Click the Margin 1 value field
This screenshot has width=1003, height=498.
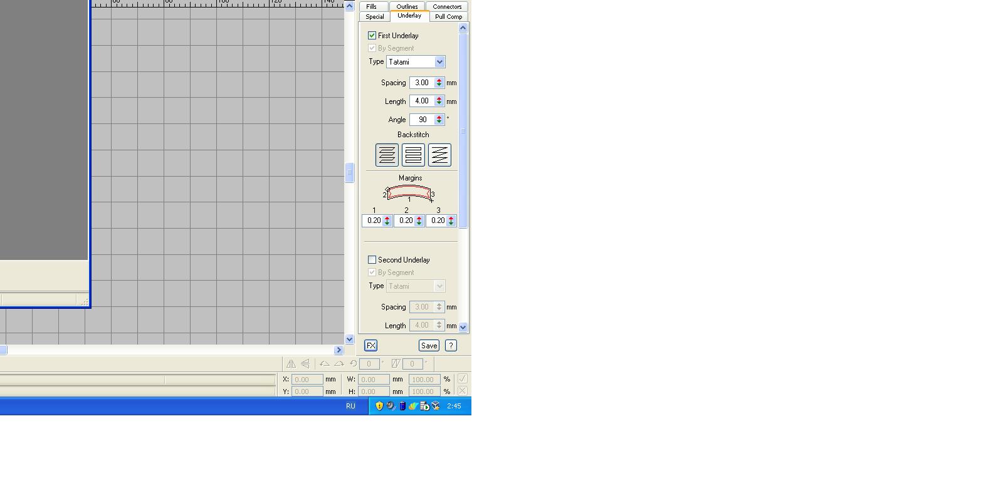coord(373,220)
